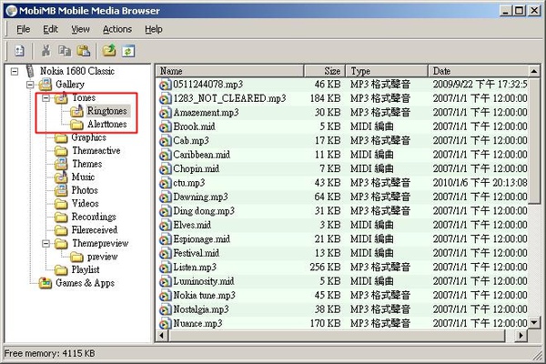
Task: Sort files by the Date column header
Action: tap(479, 71)
